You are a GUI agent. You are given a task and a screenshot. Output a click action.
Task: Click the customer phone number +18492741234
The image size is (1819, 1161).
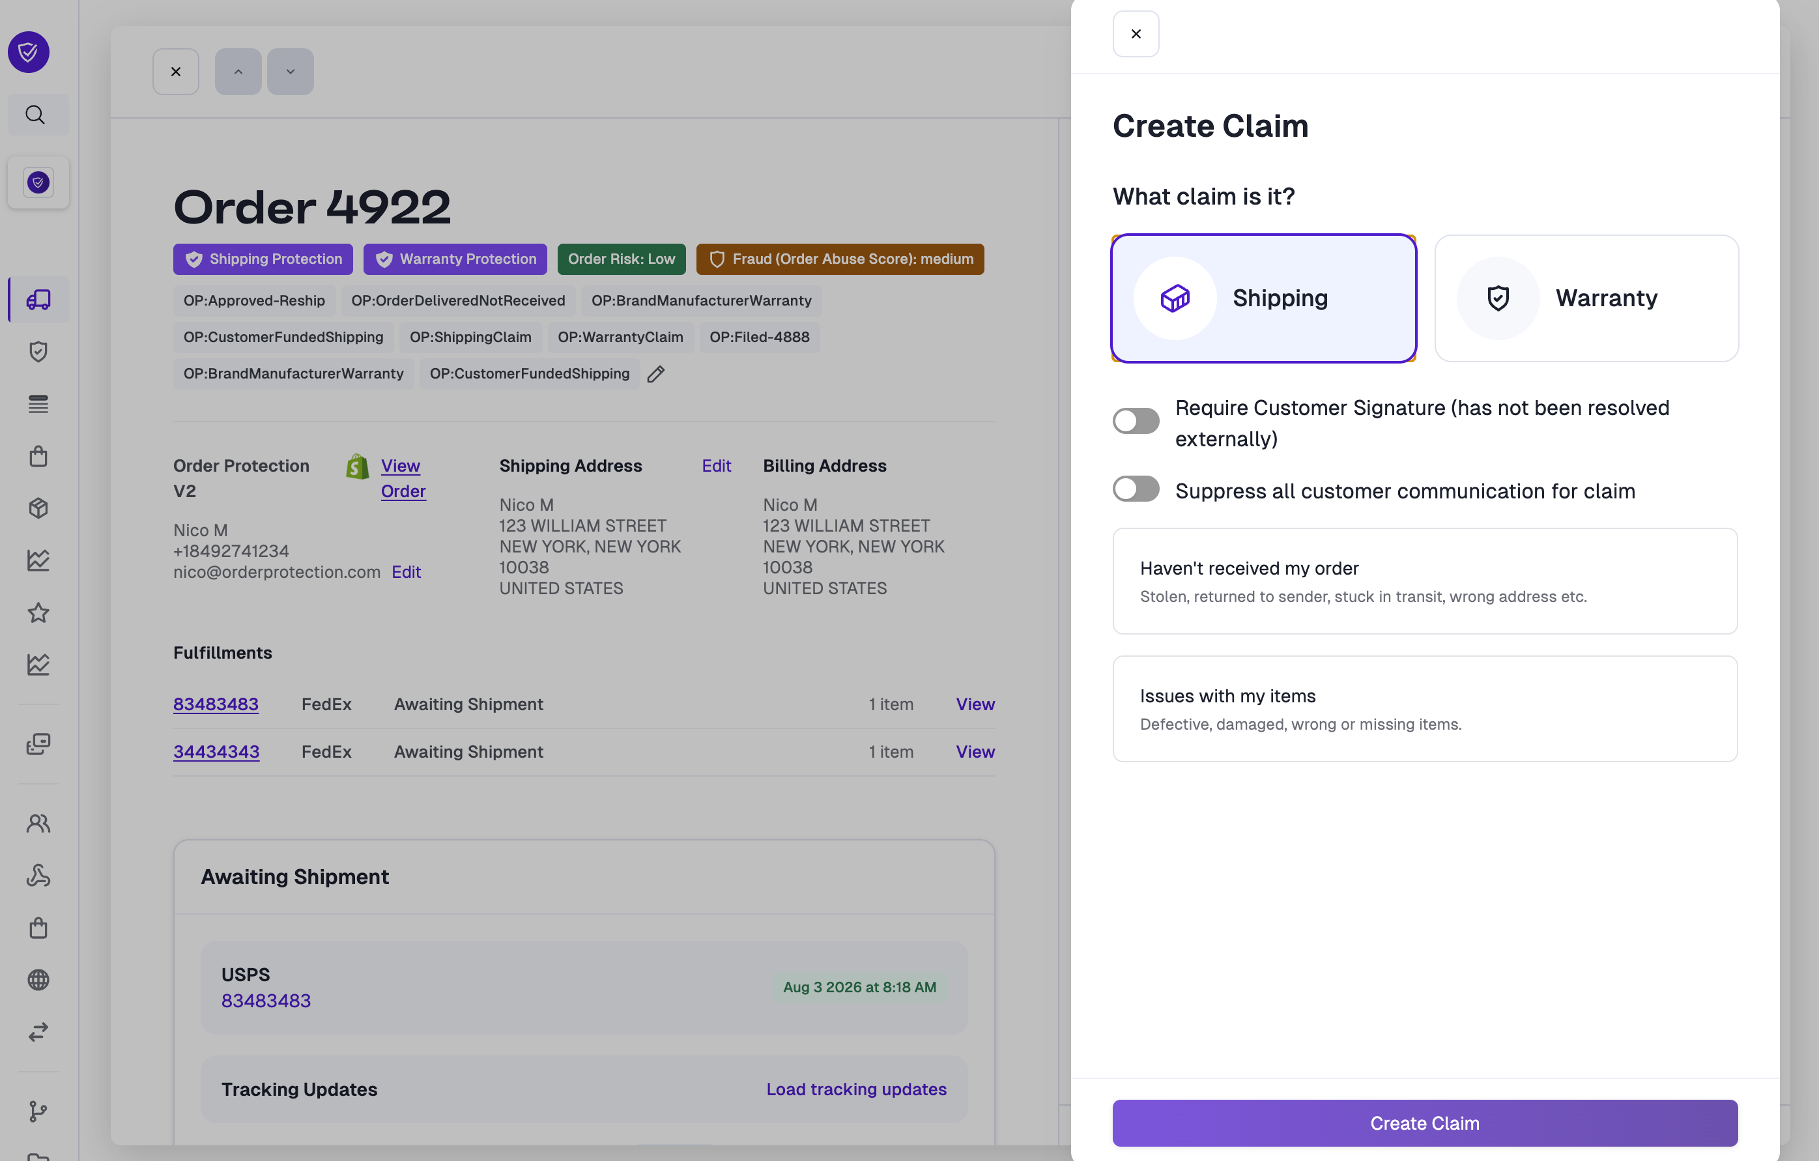click(x=231, y=551)
